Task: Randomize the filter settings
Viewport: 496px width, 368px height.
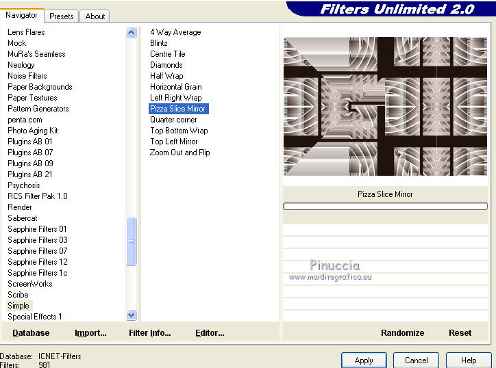Action: [402, 333]
